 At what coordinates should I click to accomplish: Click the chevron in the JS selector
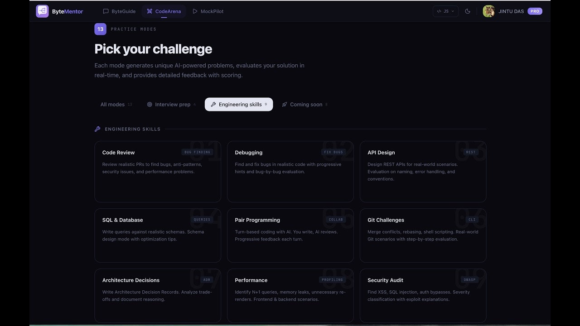pos(452,11)
